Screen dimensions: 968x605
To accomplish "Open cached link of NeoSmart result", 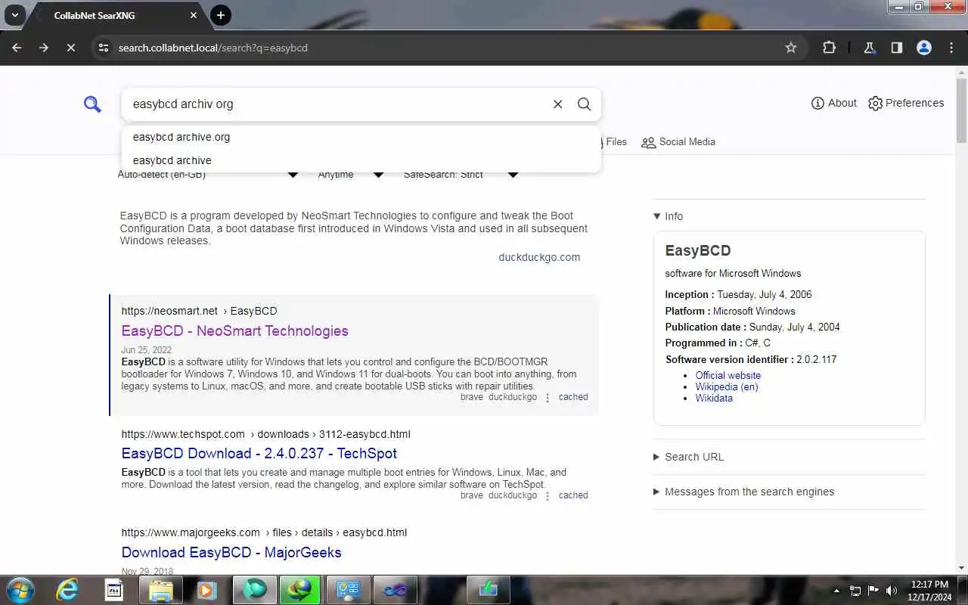I will [573, 397].
